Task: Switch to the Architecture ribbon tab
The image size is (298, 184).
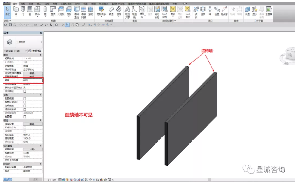Action: coord(15,3)
